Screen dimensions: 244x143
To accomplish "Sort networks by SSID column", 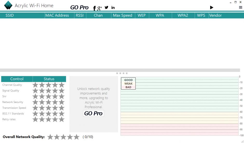I will pos(22,15).
